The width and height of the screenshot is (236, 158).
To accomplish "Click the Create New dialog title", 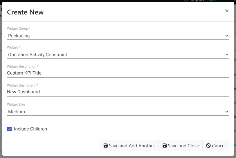I will coord(25,12).
